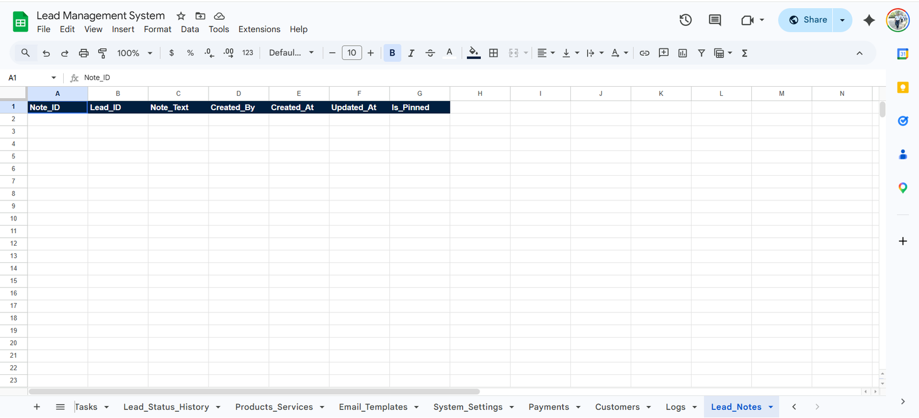The image size is (919, 418).
Task: Switch to the Payments sheet tab
Action: point(549,407)
